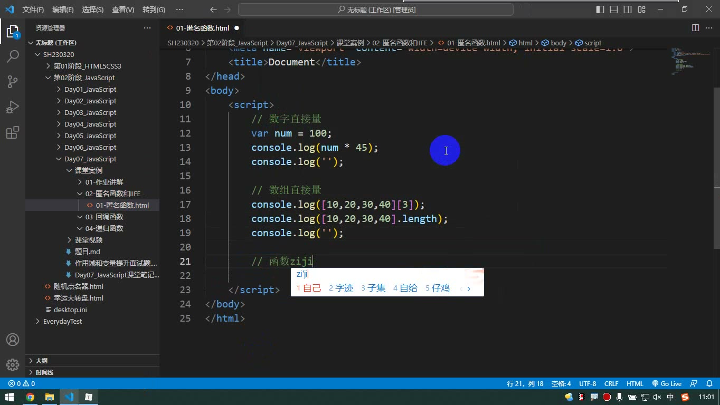Open the Search view in activity bar
Screen dimensions: 720x405
click(x=13, y=56)
